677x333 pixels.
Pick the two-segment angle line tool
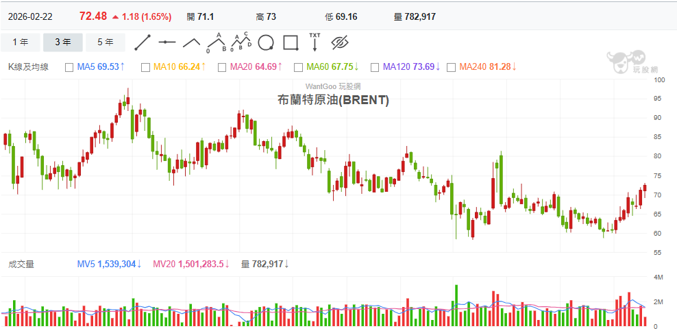[x=192, y=42]
